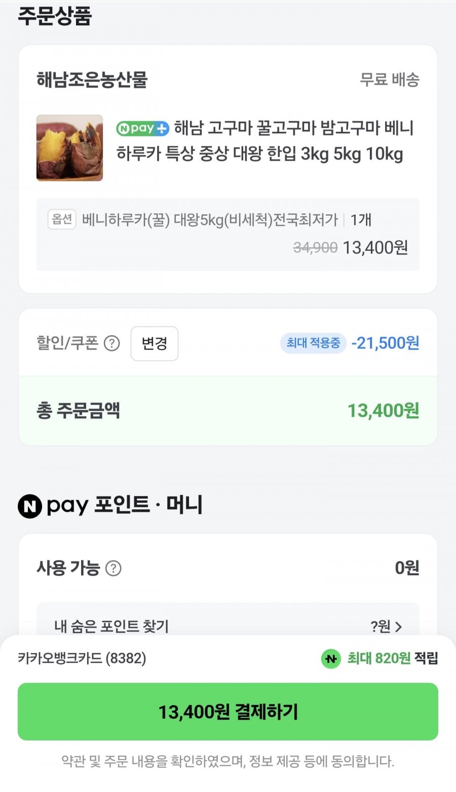Tap the black N pay logo icon
456x792 pixels.
click(x=30, y=506)
